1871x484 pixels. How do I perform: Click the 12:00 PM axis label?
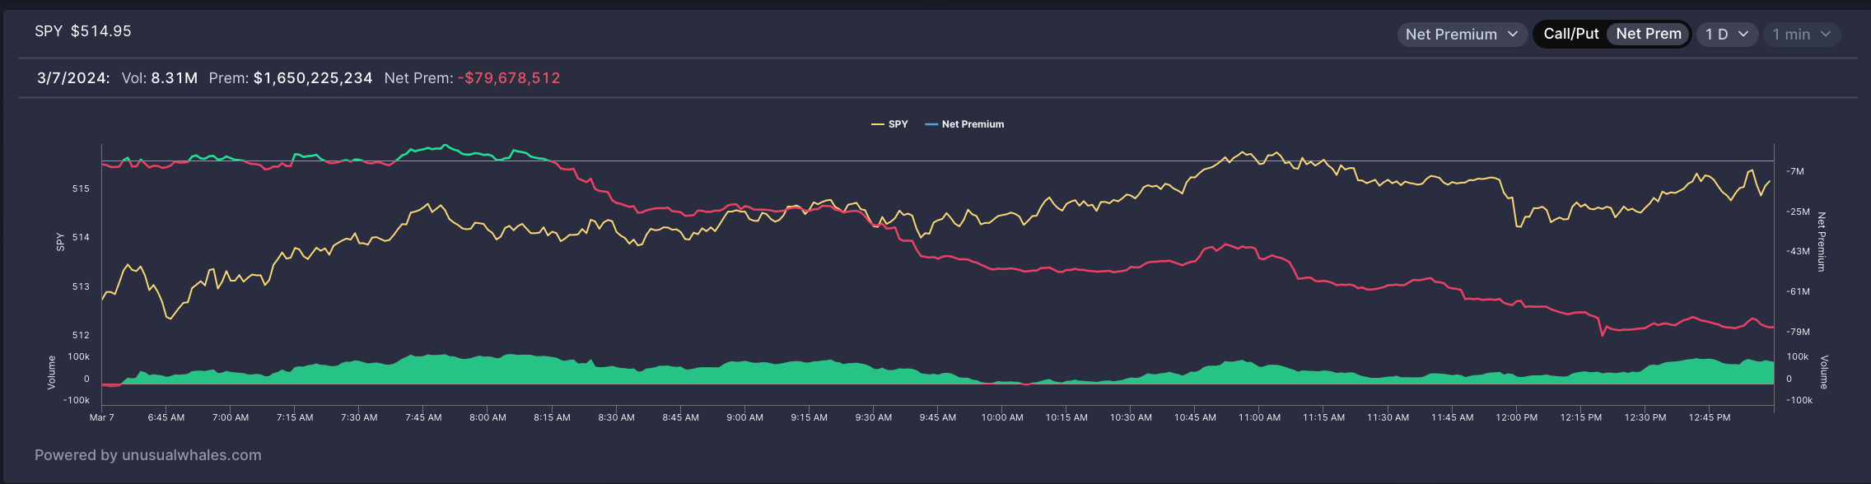click(x=1516, y=417)
